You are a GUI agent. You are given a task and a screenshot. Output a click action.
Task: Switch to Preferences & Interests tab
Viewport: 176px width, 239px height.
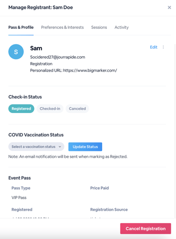click(x=62, y=27)
